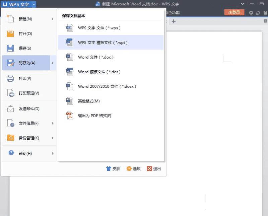Click the PDF export icon
Screen dimensions: 268x216
point(70,116)
